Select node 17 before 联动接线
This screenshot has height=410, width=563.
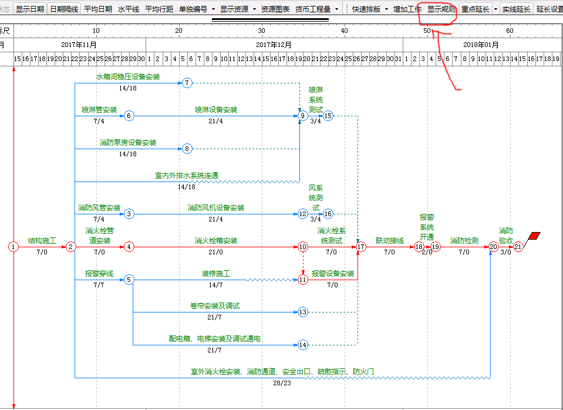click(361, 247)
